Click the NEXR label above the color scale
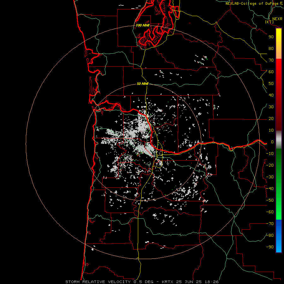 277,19
